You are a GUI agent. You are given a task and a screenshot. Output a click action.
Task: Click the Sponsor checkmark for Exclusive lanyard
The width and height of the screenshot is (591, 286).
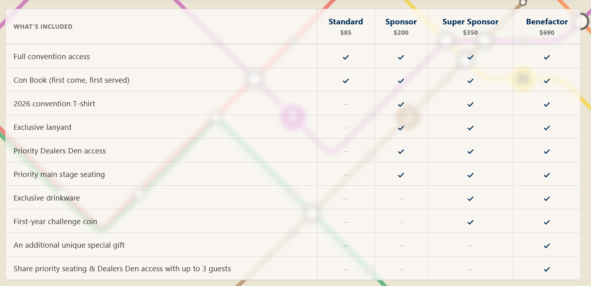(x=401, y=128)
